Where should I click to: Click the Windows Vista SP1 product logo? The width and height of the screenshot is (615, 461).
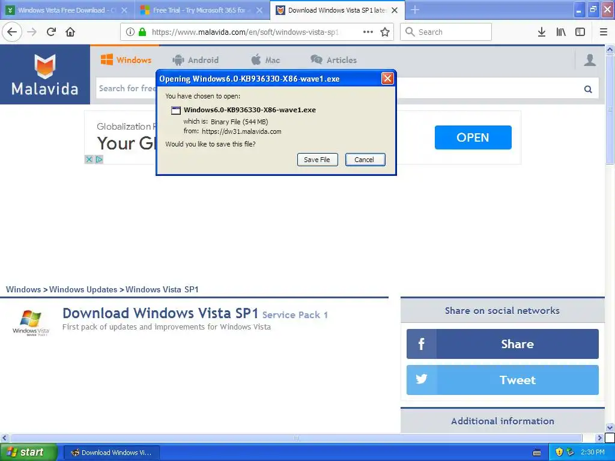click(x=31, y=322)
